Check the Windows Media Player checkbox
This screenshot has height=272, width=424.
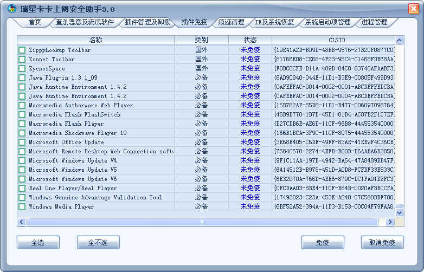22,206
